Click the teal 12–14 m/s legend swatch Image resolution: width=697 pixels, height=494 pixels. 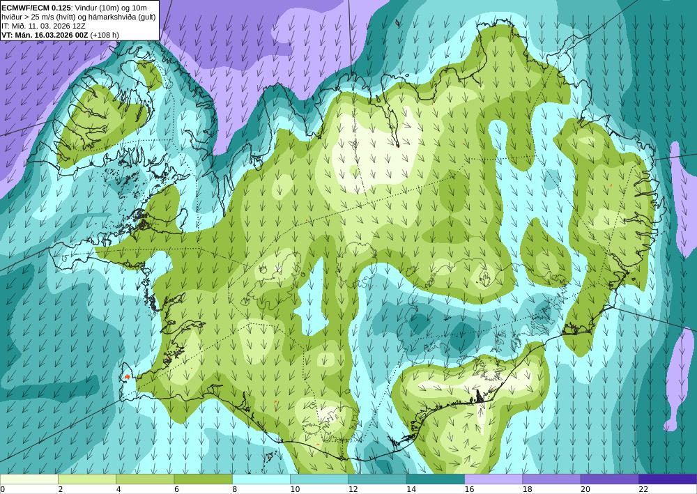(377, 479)
